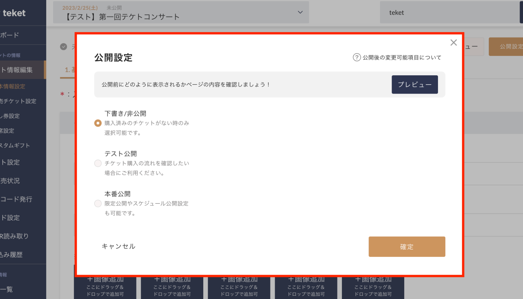Open the help icon about 公開後の変更可能項目
This screenshot has height=299, width=523.
[x=357, y=57]
